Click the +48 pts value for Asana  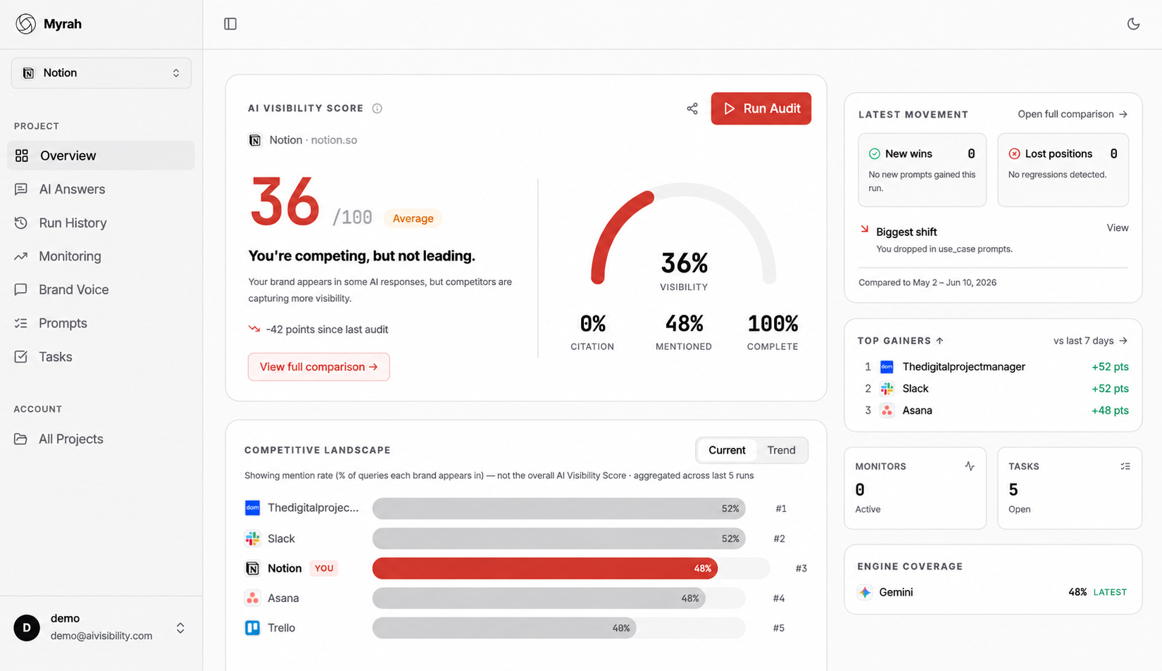1110,410
